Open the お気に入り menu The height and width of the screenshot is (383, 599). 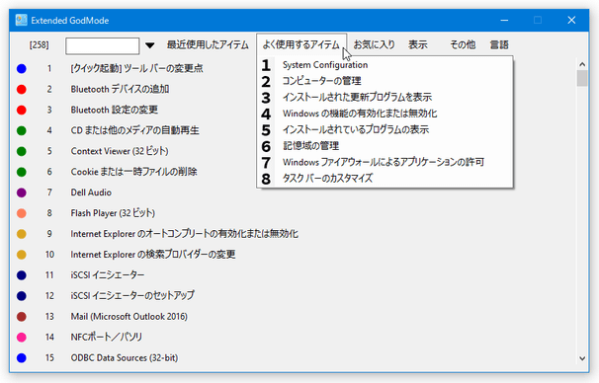(x=374, y=44)
